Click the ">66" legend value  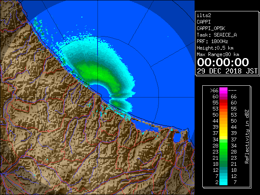click(214, 91)
